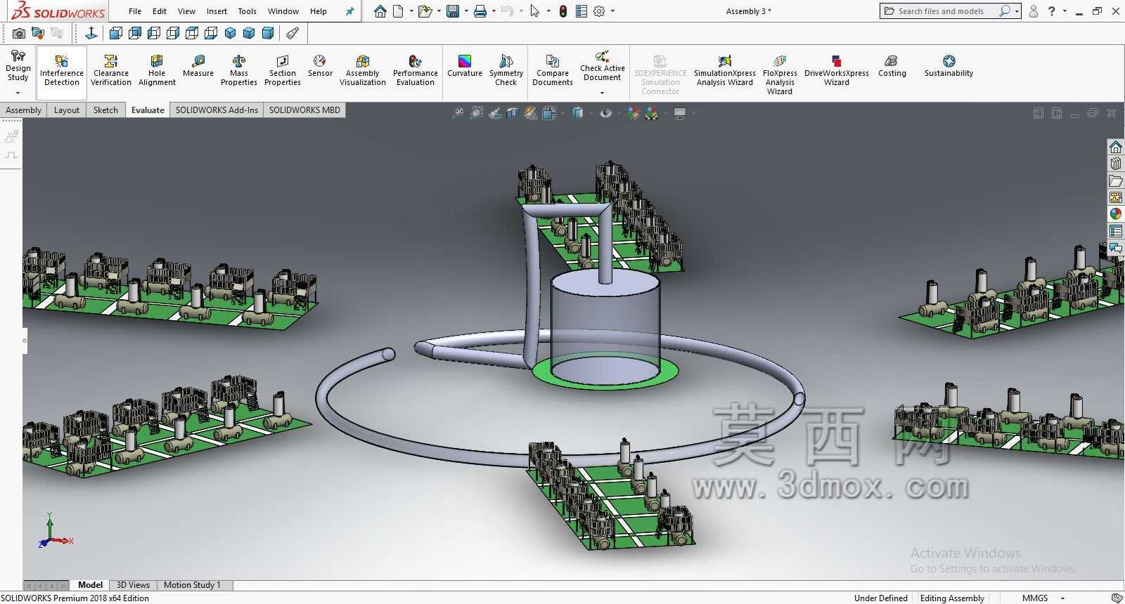The height and width of the screenshot is (604, 1125).
Task: Click the MMGS unit system status
Action: [x=1035, y=598]
